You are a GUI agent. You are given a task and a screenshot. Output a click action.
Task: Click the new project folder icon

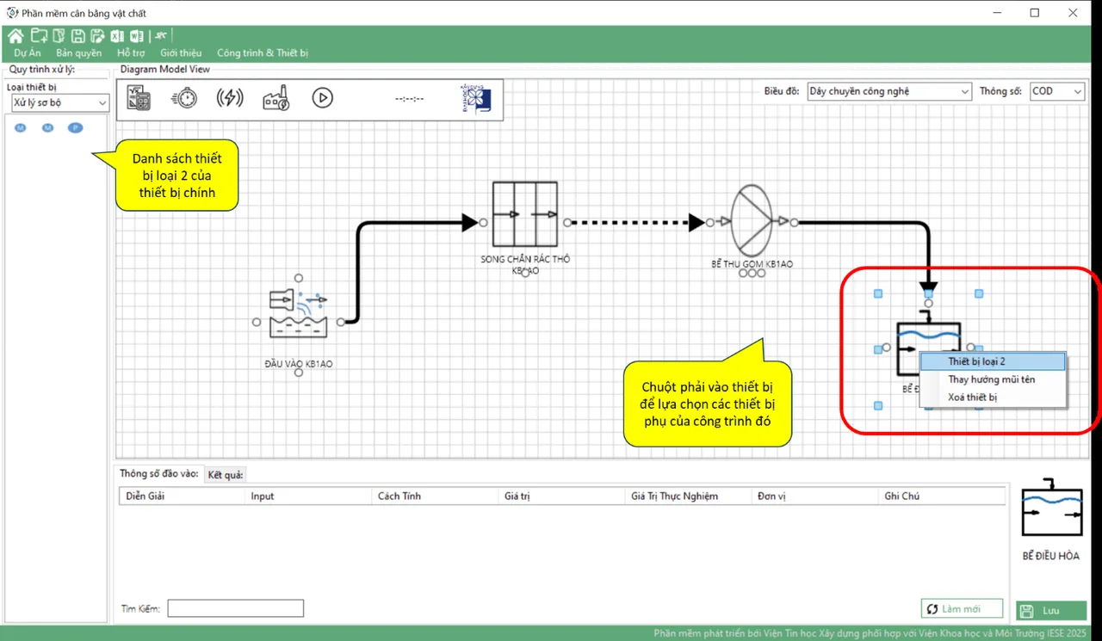39,35
